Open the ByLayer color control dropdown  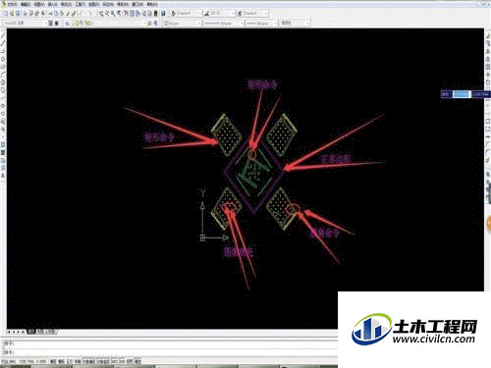182,24
